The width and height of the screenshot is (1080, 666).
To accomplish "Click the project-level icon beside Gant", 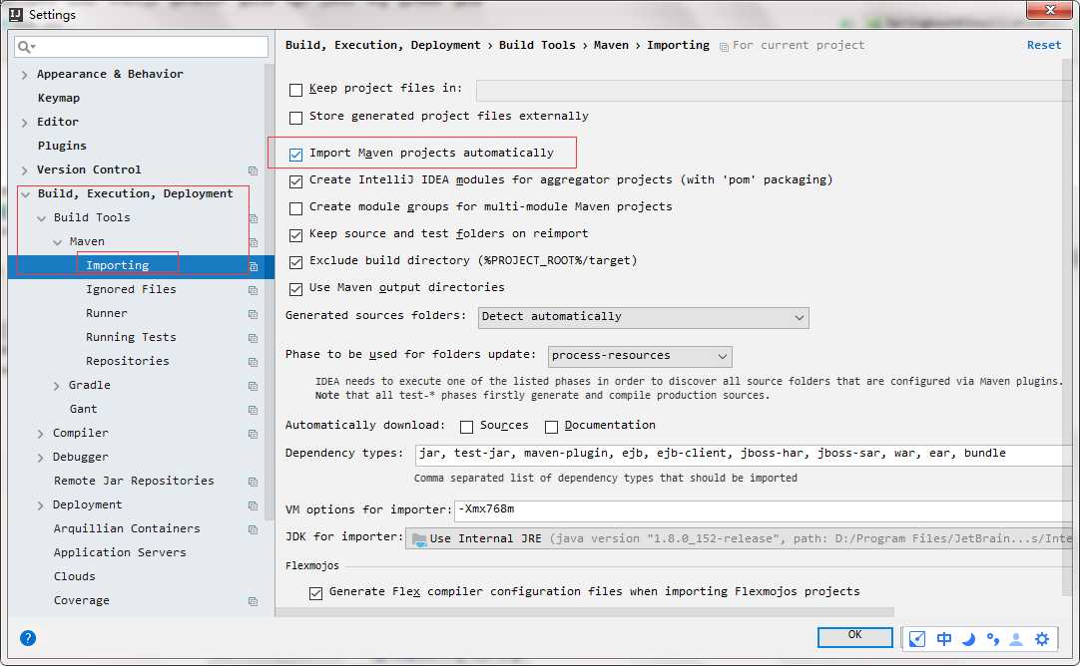I will [253, 410].
